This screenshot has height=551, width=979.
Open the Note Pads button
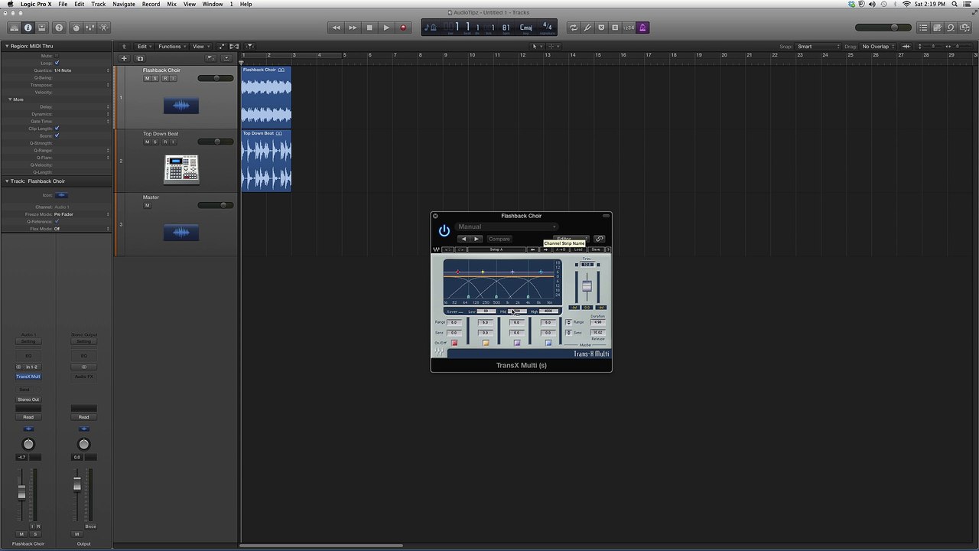tap(937, 28)
